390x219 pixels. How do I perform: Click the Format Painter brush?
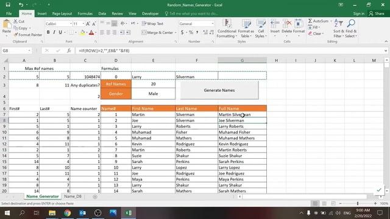pyautogui.click(x=16, y=35)
